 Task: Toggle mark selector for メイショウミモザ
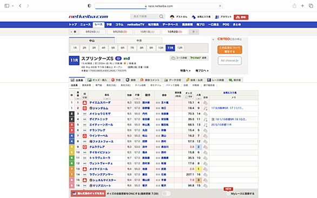(85, 114)
